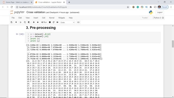Viewport: 174px width, 98px height.
Task: Select the In [18] cell prompt
Action: [20, 34]
